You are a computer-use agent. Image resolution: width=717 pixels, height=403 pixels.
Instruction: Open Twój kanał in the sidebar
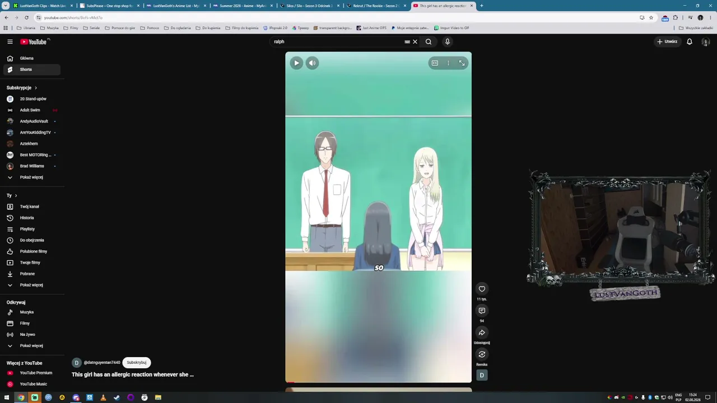click(32, 207)
